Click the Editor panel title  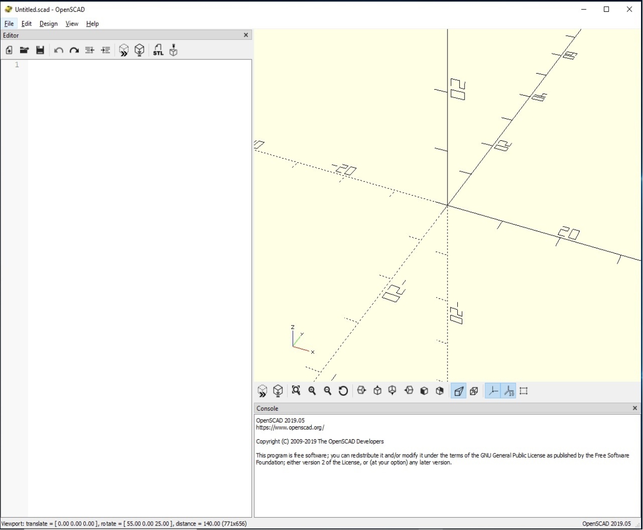11,35
